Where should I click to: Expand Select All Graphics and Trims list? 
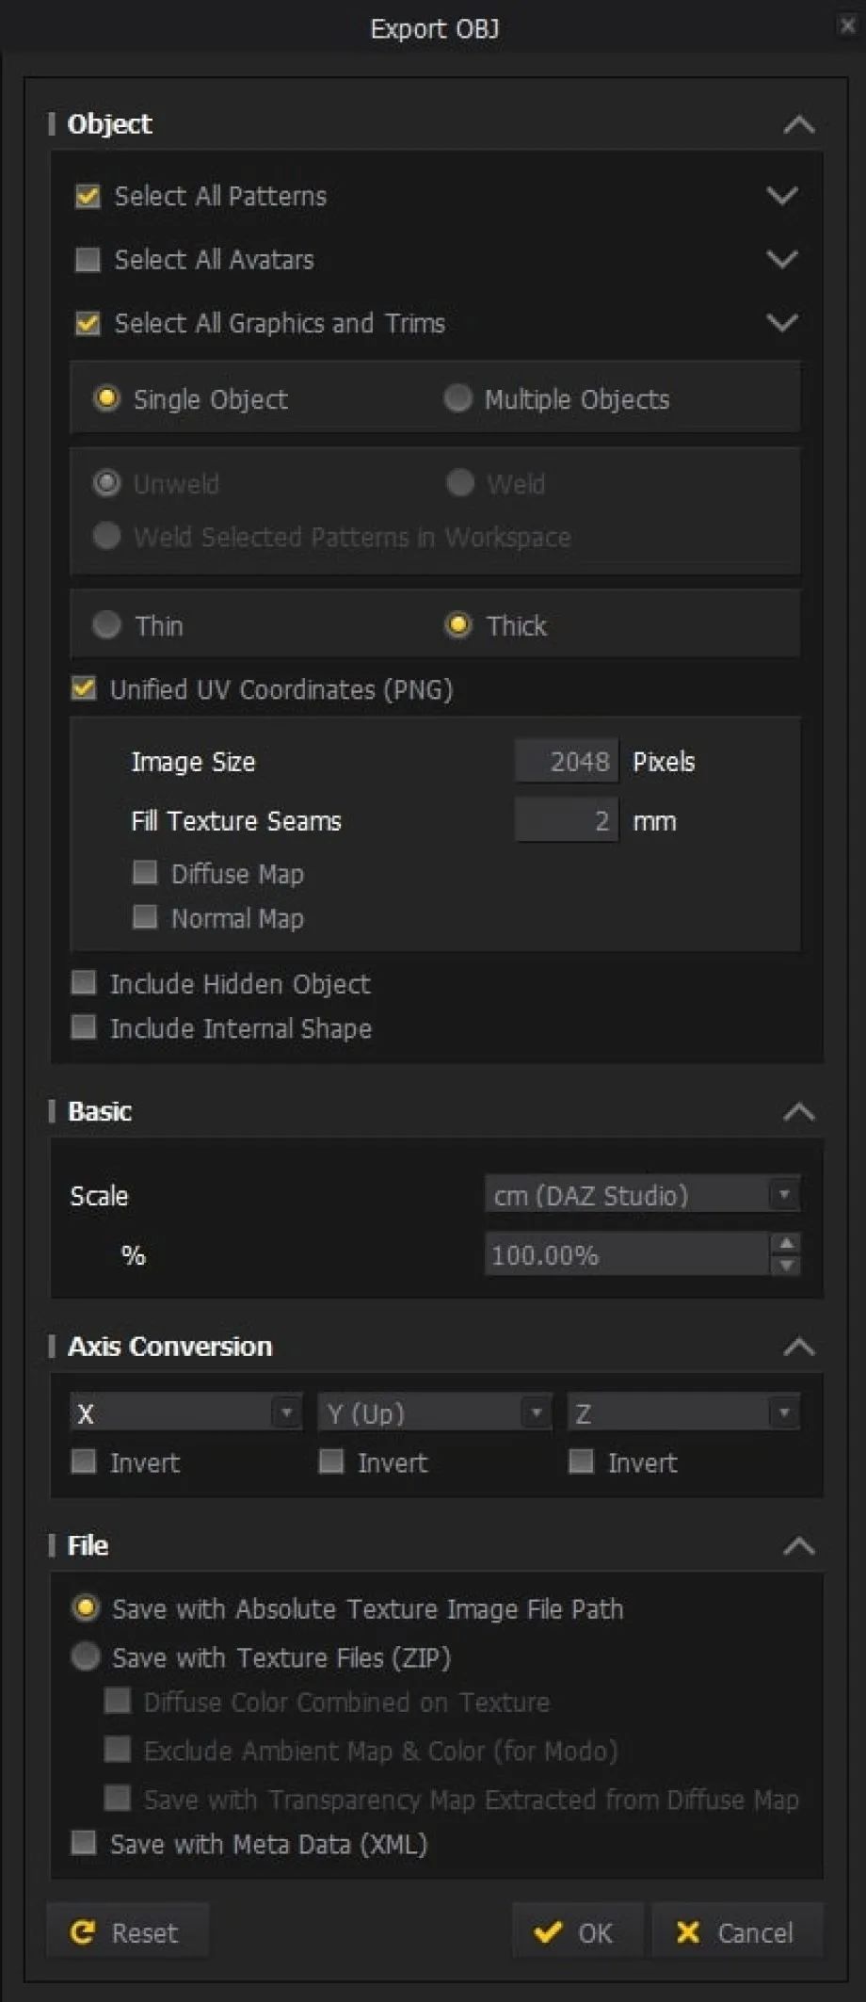(x=781, y=323)
